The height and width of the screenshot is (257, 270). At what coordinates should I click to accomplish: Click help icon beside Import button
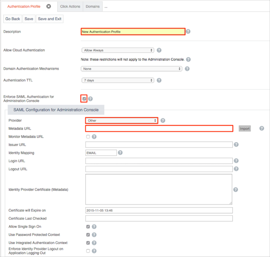(261, 128)
